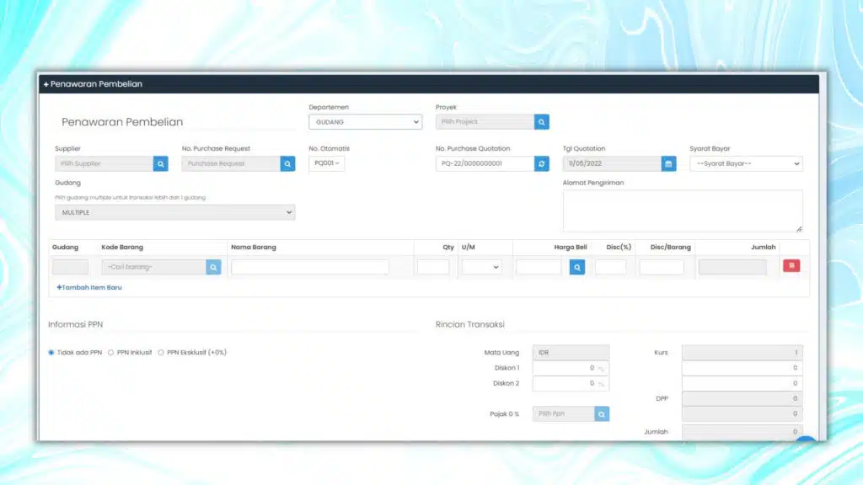Click the Diskon 2 amount field

742,383
